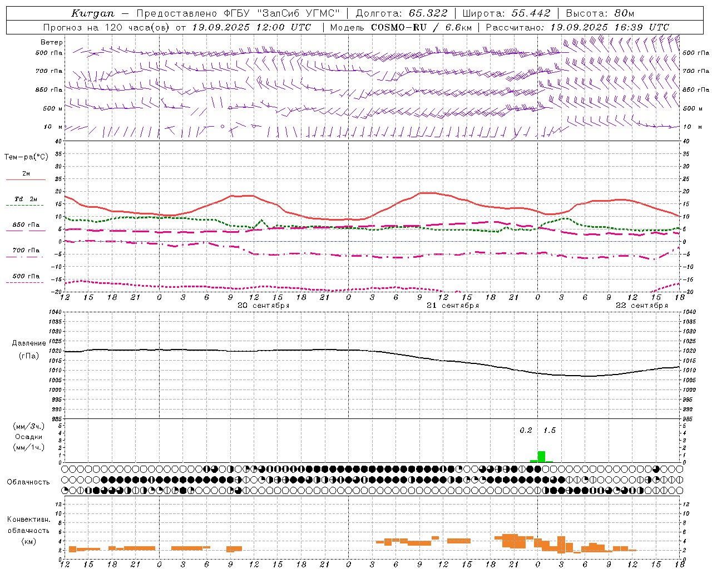The image size is (712, 569).
Task: Click the "Облачность" cloud cover label
Action: click(28, 482)
